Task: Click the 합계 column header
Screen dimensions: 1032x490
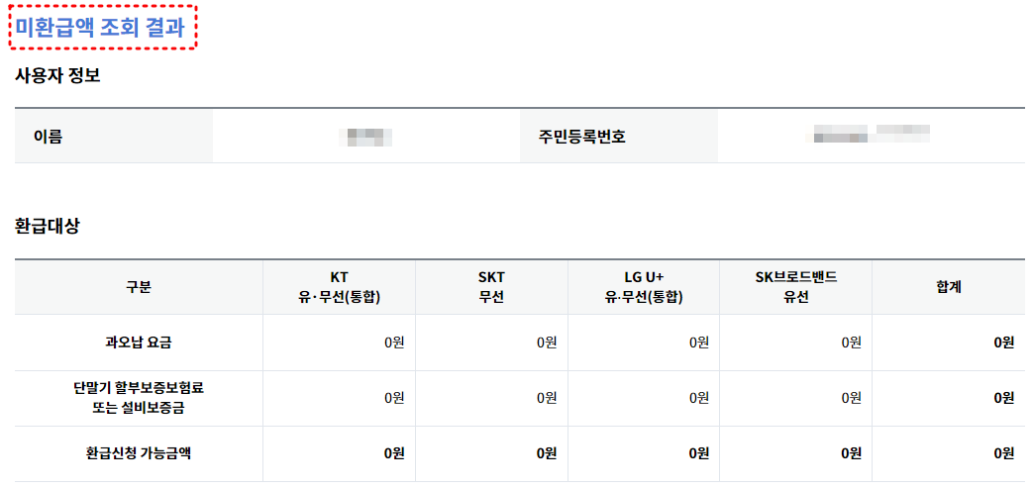Action: pos(949,287)
